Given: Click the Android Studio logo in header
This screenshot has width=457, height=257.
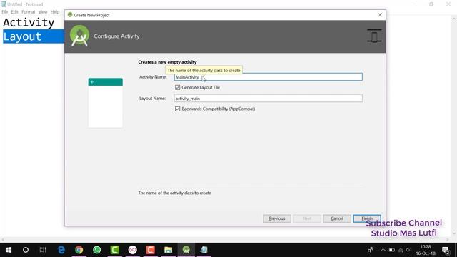Looking at the screenshot, I should [x=79, y=36].
